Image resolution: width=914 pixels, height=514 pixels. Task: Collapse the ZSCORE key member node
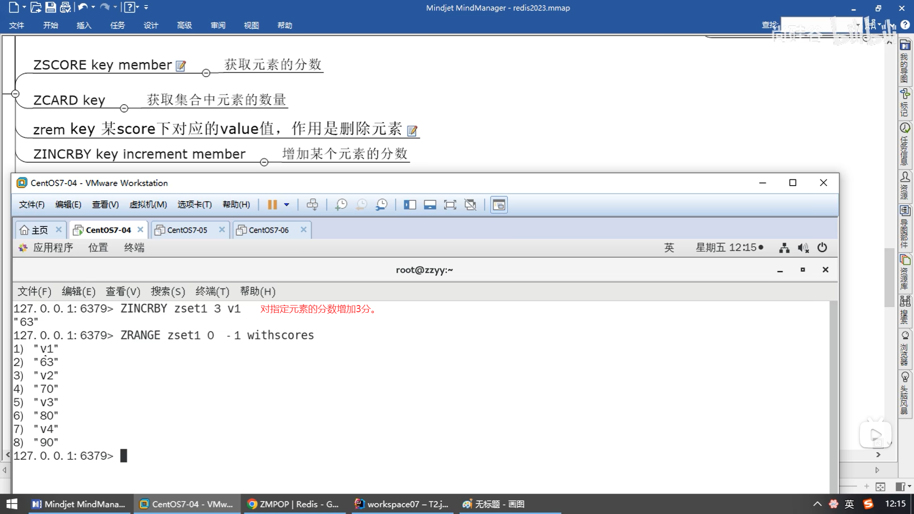click(206, 73)
